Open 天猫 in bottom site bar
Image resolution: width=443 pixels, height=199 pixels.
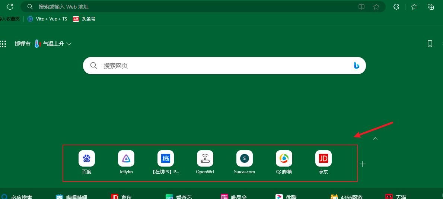(x=396, y=197)
